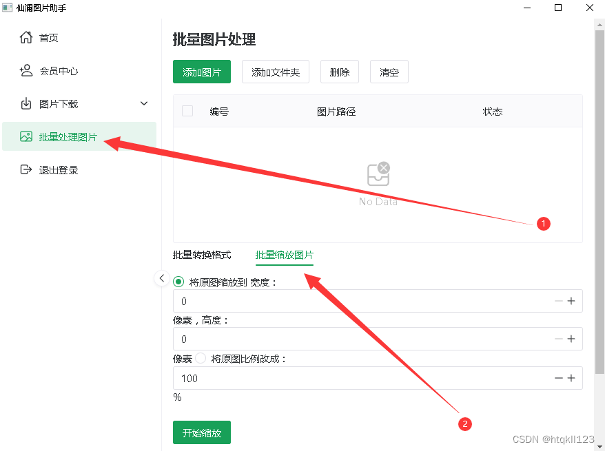Open the 批量缩放图片 tab
Image resolution: width=605 pixels, height=451 pixels.
pos(284,255)
